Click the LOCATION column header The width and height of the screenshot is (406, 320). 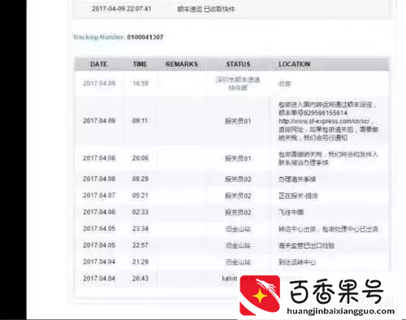tap(295, 64)
